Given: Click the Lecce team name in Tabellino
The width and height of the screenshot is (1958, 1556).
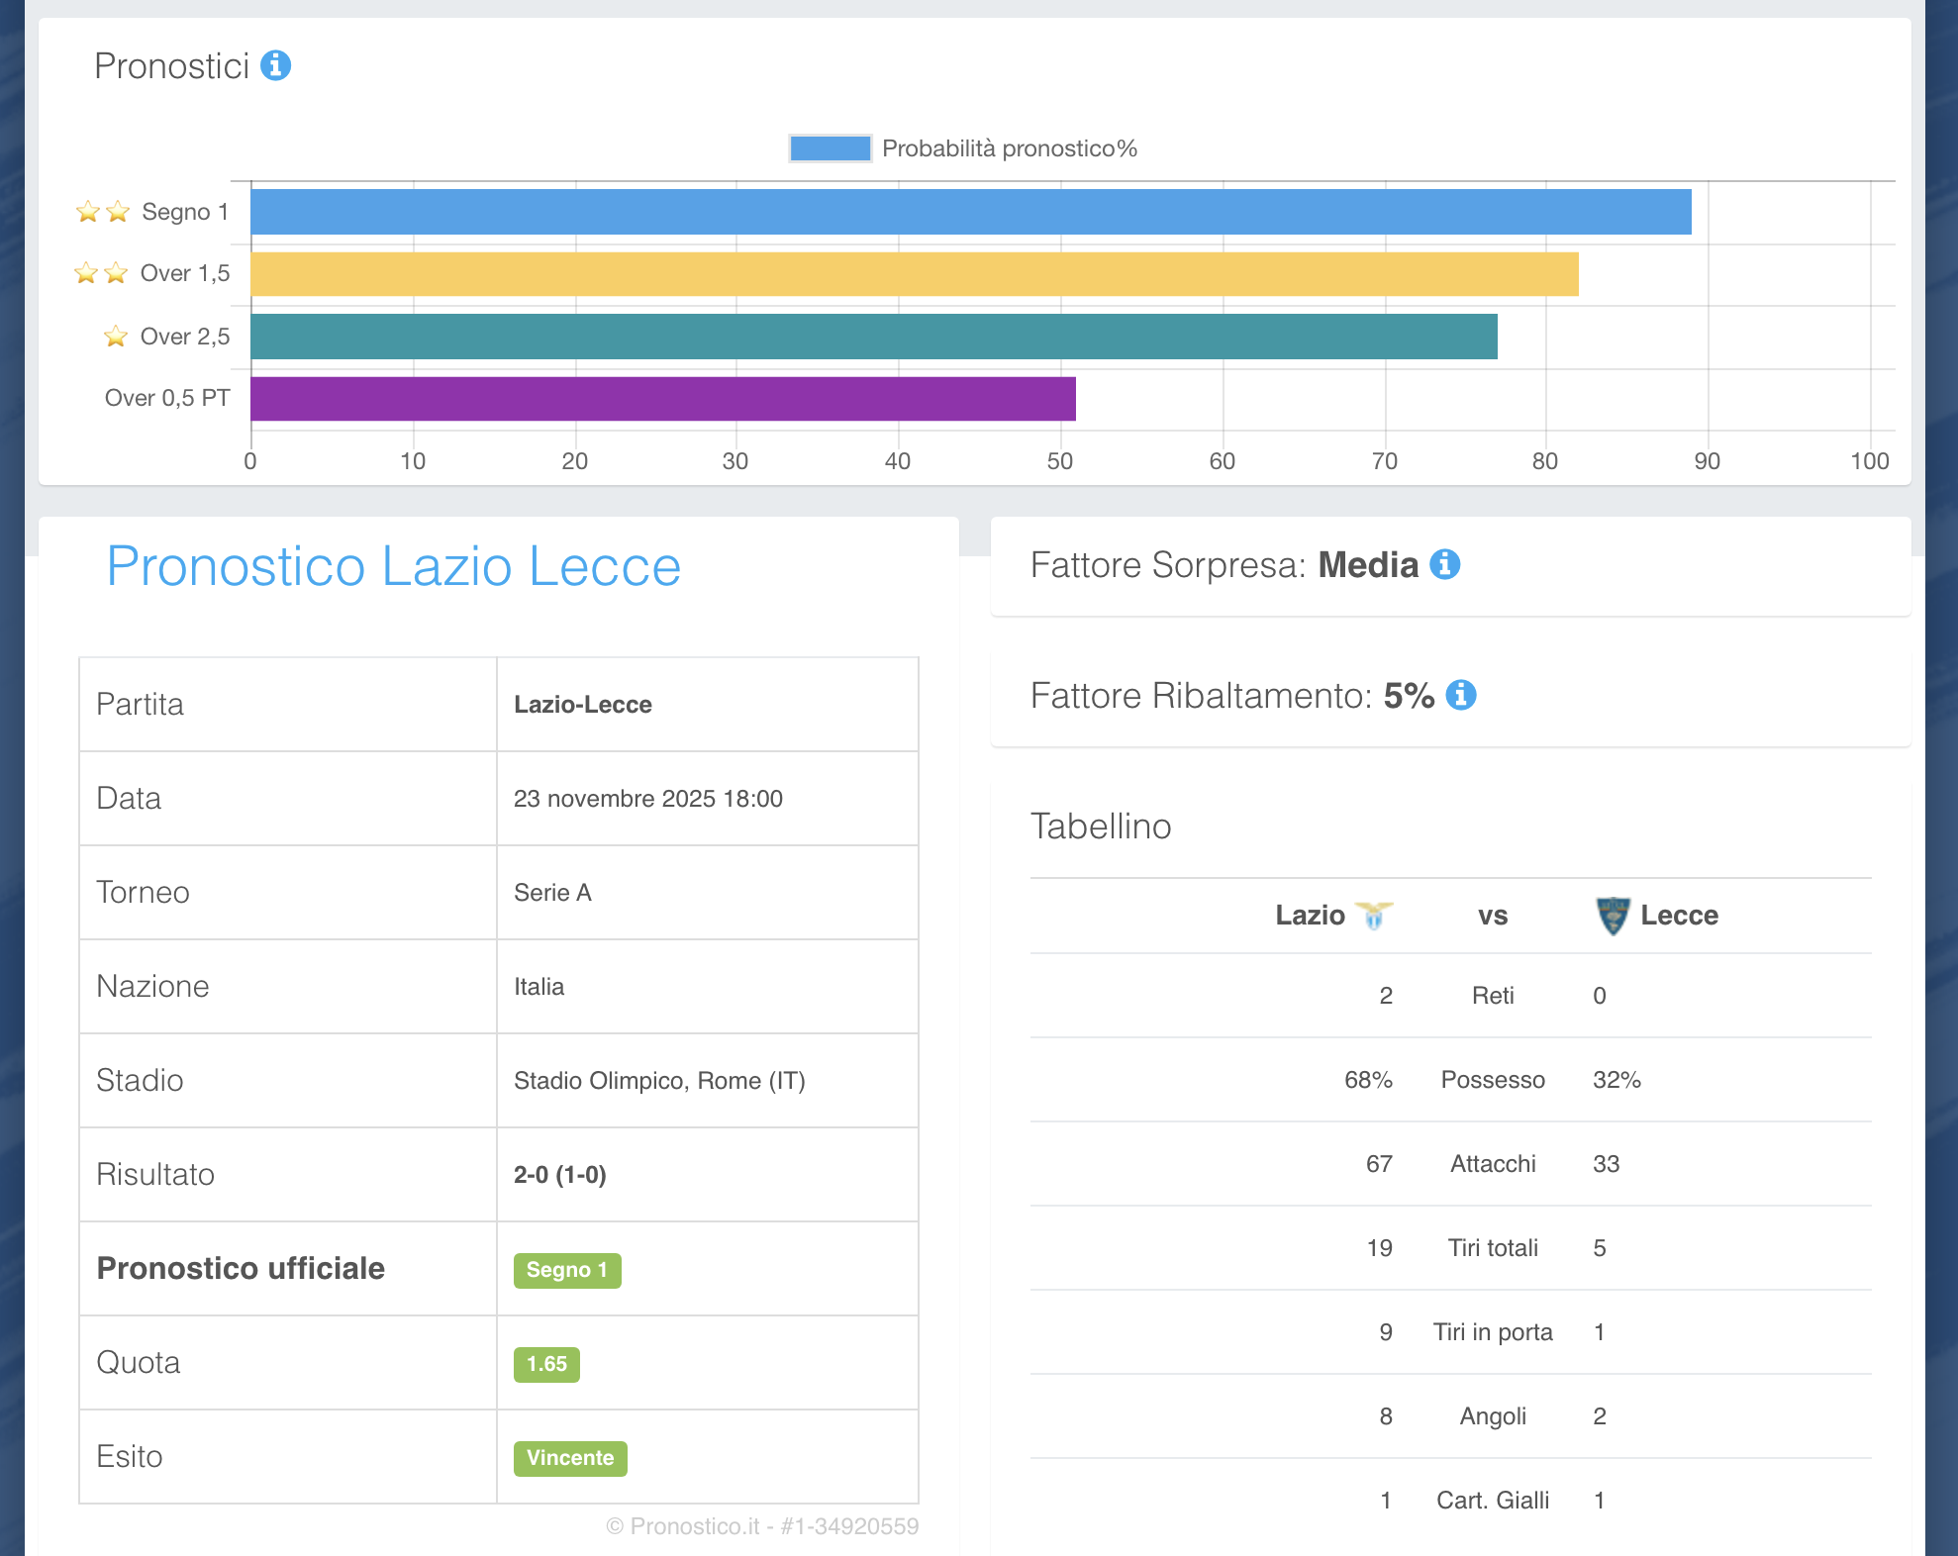Looking at the screenshot, I should point(1679,915).
